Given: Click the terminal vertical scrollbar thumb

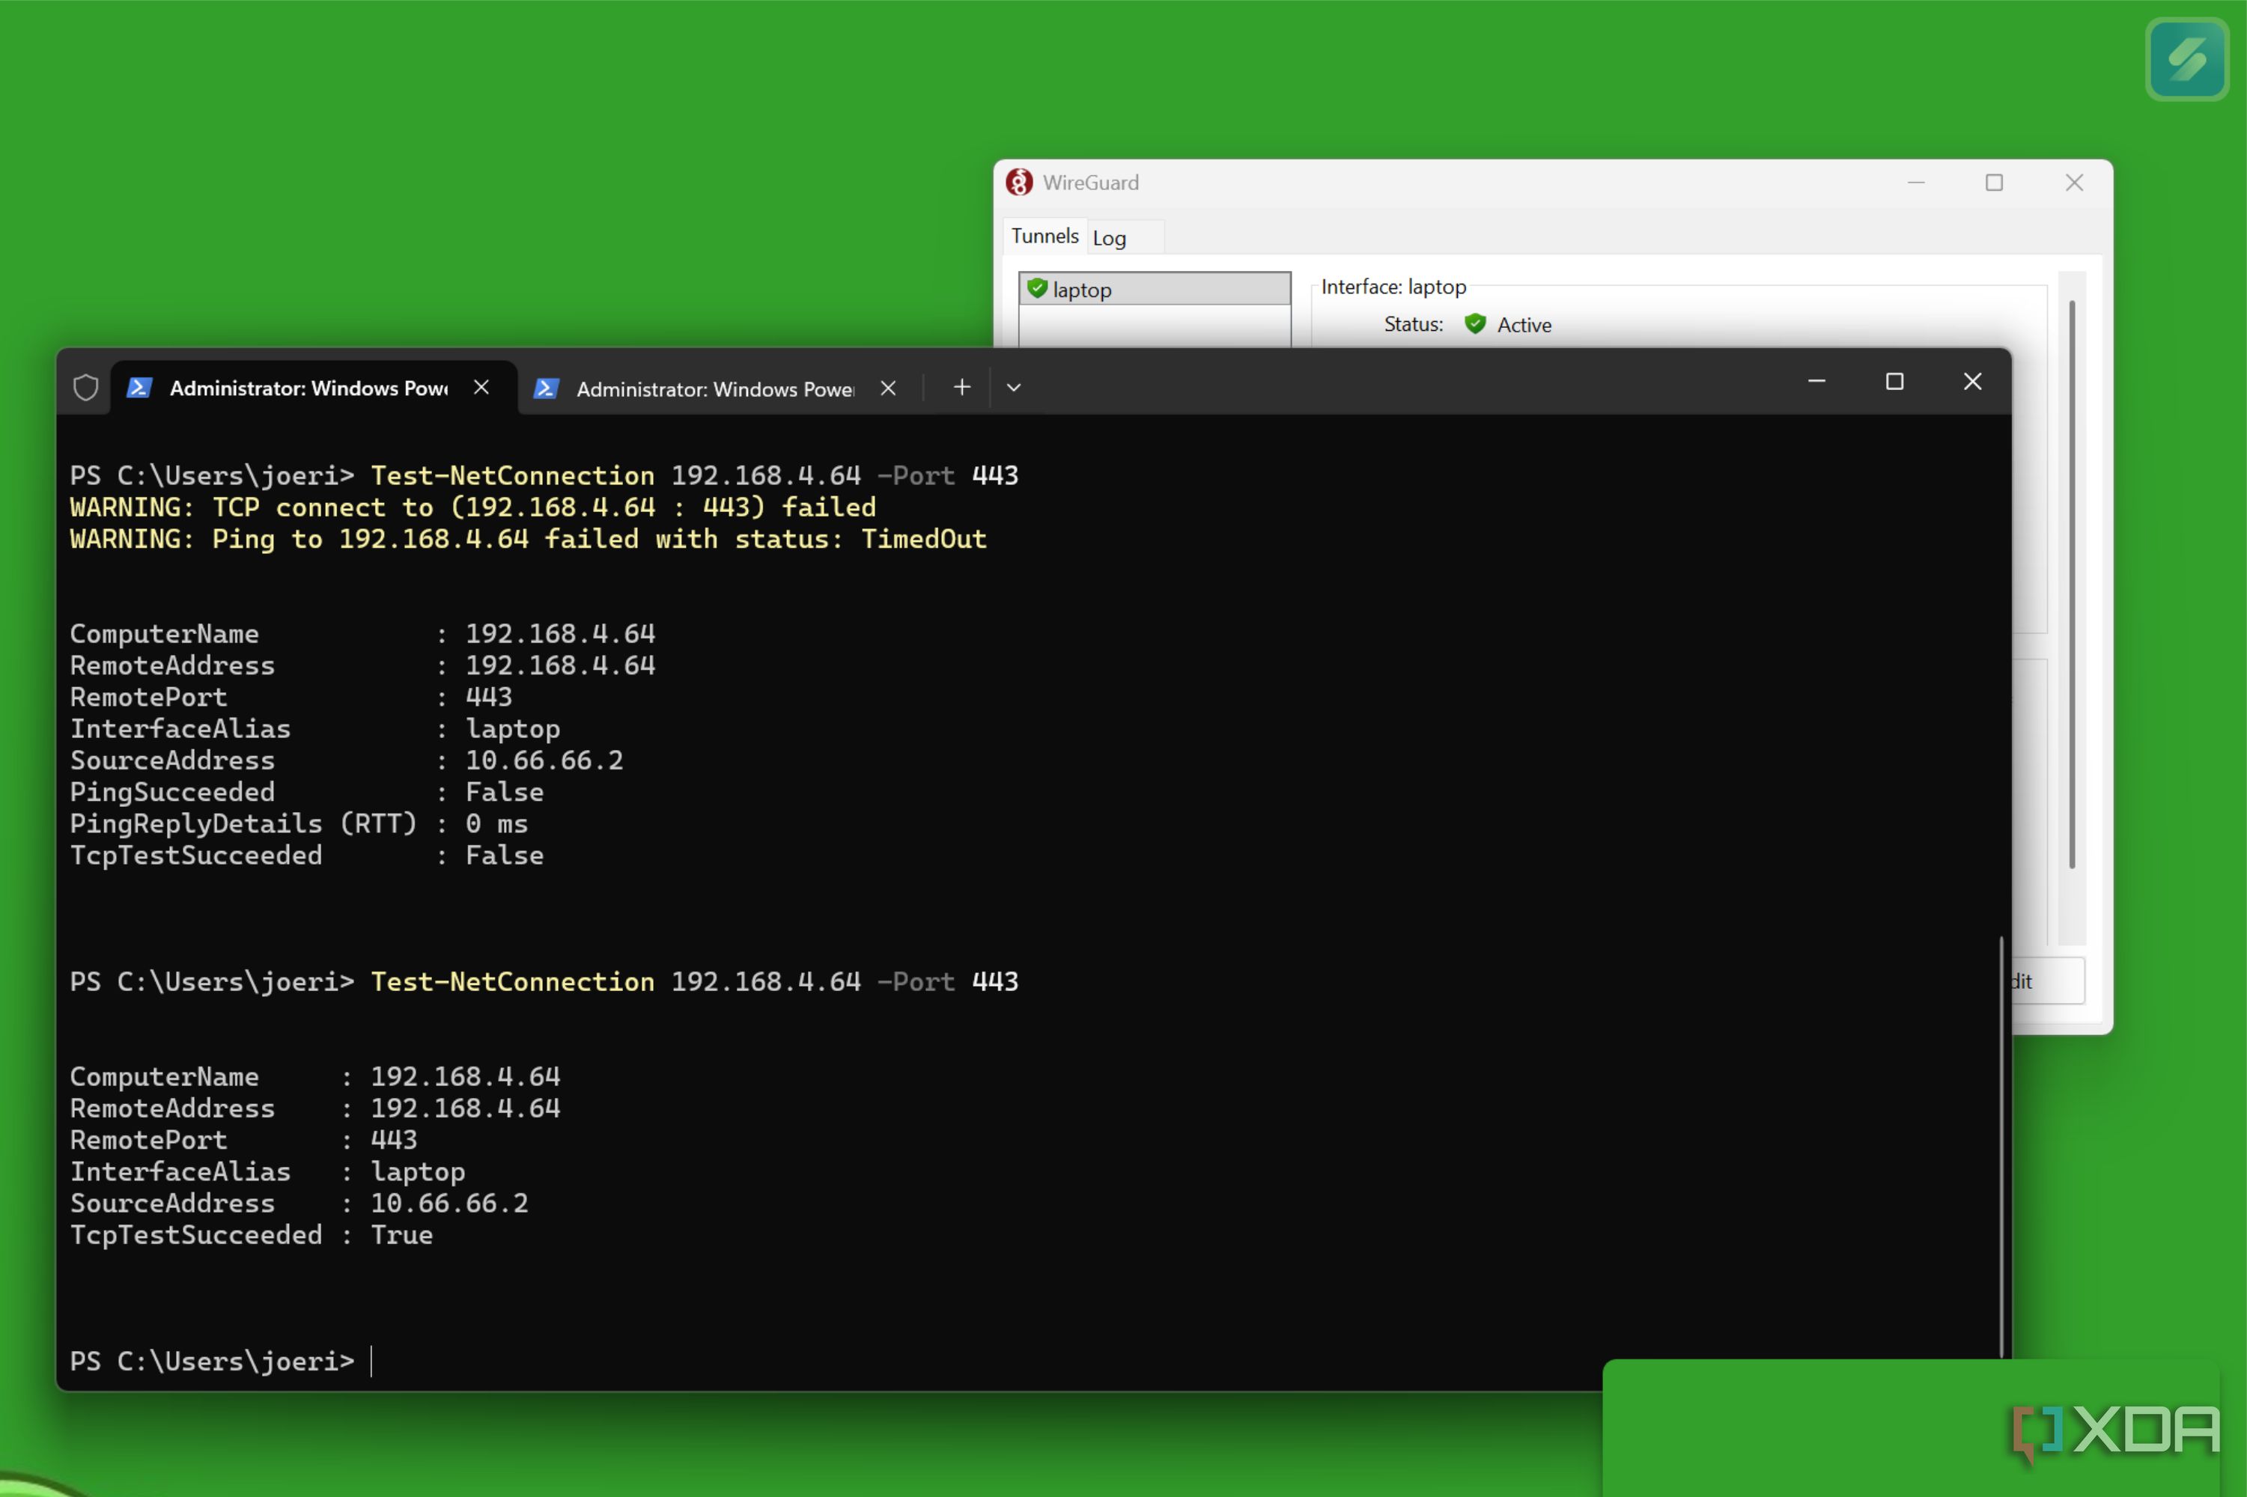Looking at the screenshot, I should click(2001, 1147).
